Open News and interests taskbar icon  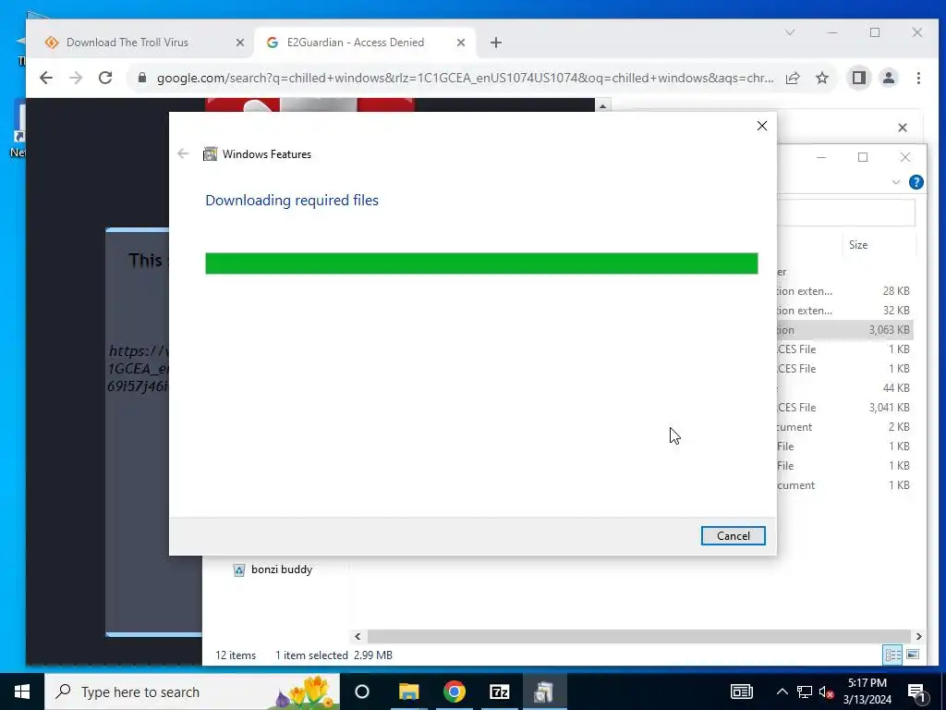click(x=742, y=692)
